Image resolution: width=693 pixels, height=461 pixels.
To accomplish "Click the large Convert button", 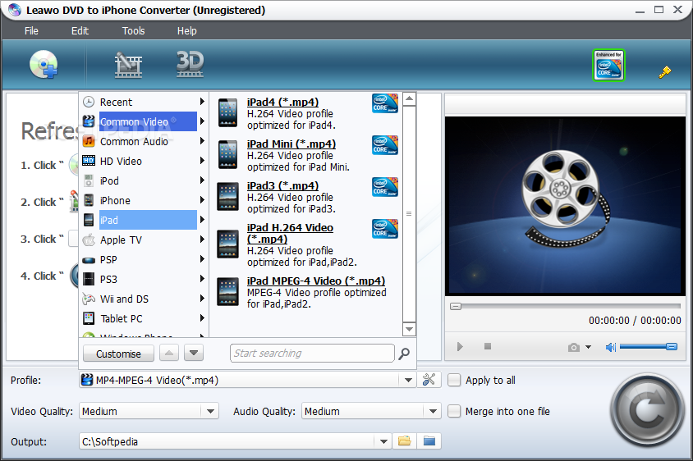I will 646,410.
